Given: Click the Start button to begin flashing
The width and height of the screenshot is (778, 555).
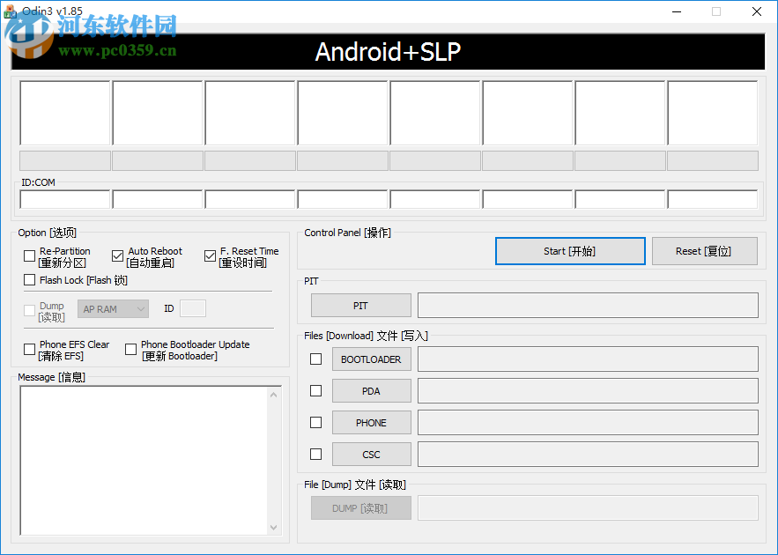Looking at the screenshot, I should (569, 251).
